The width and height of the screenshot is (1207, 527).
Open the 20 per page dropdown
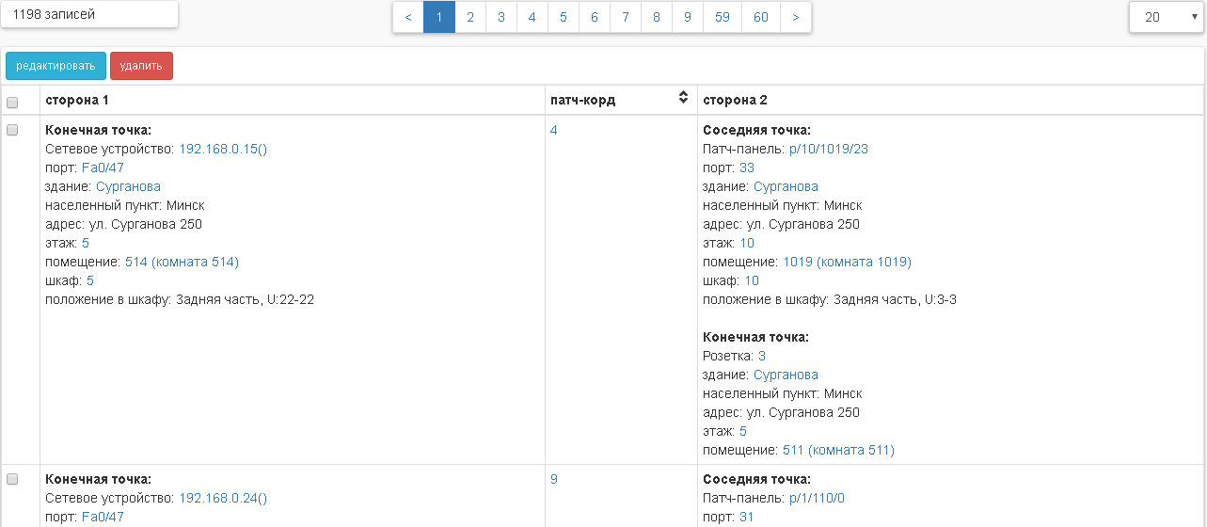(1167, 17)
